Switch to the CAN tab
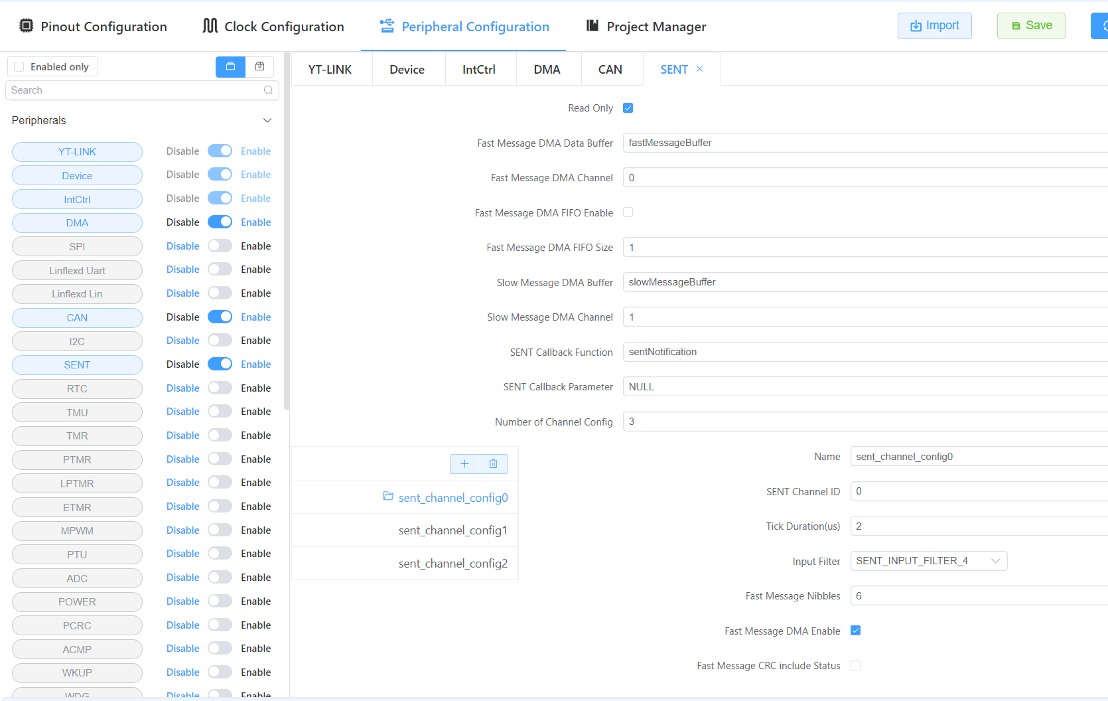1108x701 pixels. [x=610, y=70]
